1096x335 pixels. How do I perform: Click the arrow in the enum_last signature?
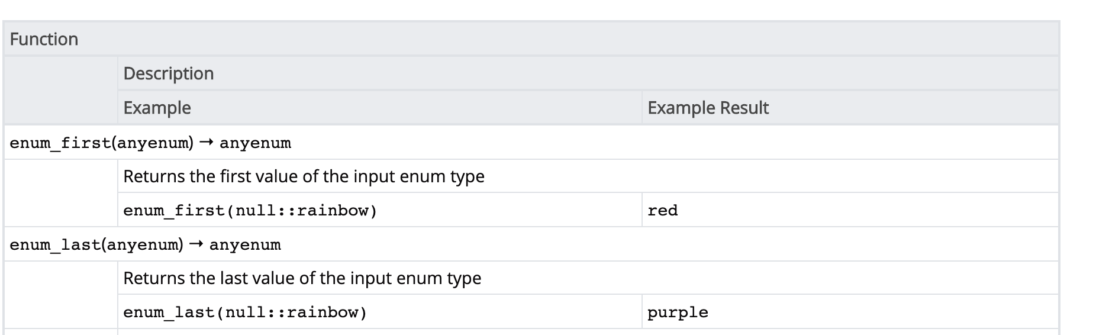tap(196, 245)
